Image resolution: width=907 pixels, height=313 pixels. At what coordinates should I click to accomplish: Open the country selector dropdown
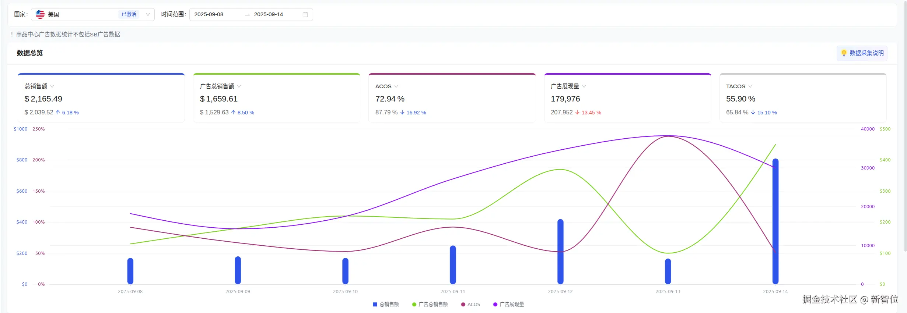pos(148,15)
